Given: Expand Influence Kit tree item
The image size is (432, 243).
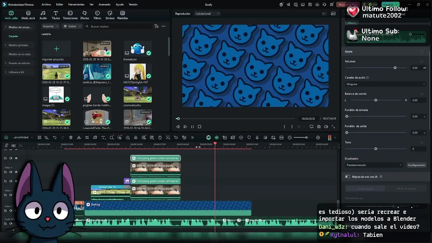Looking at the screenshot, I should point(6,72).
